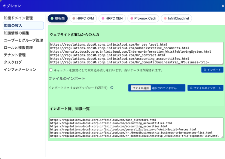225x159 pixels.
Task: Go to ユーザーとグループ管理
Action: coord(23,40)
